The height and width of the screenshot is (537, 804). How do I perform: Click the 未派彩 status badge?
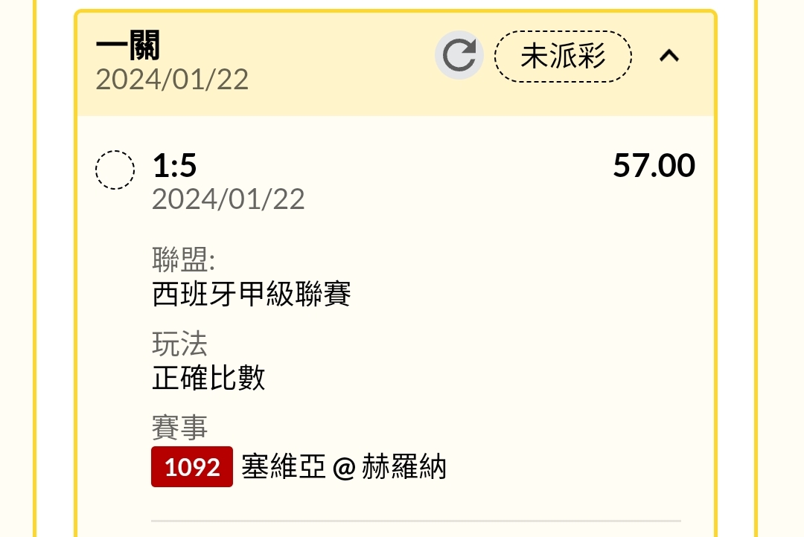563,57
